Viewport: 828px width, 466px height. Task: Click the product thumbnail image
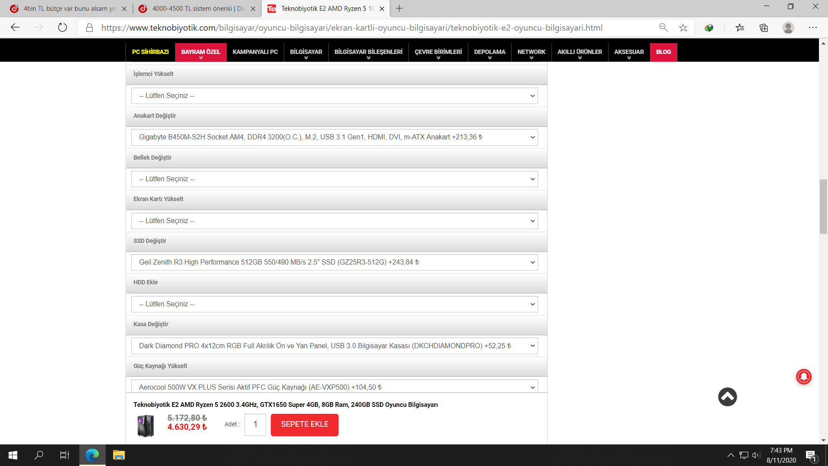(x=145, y=425)
